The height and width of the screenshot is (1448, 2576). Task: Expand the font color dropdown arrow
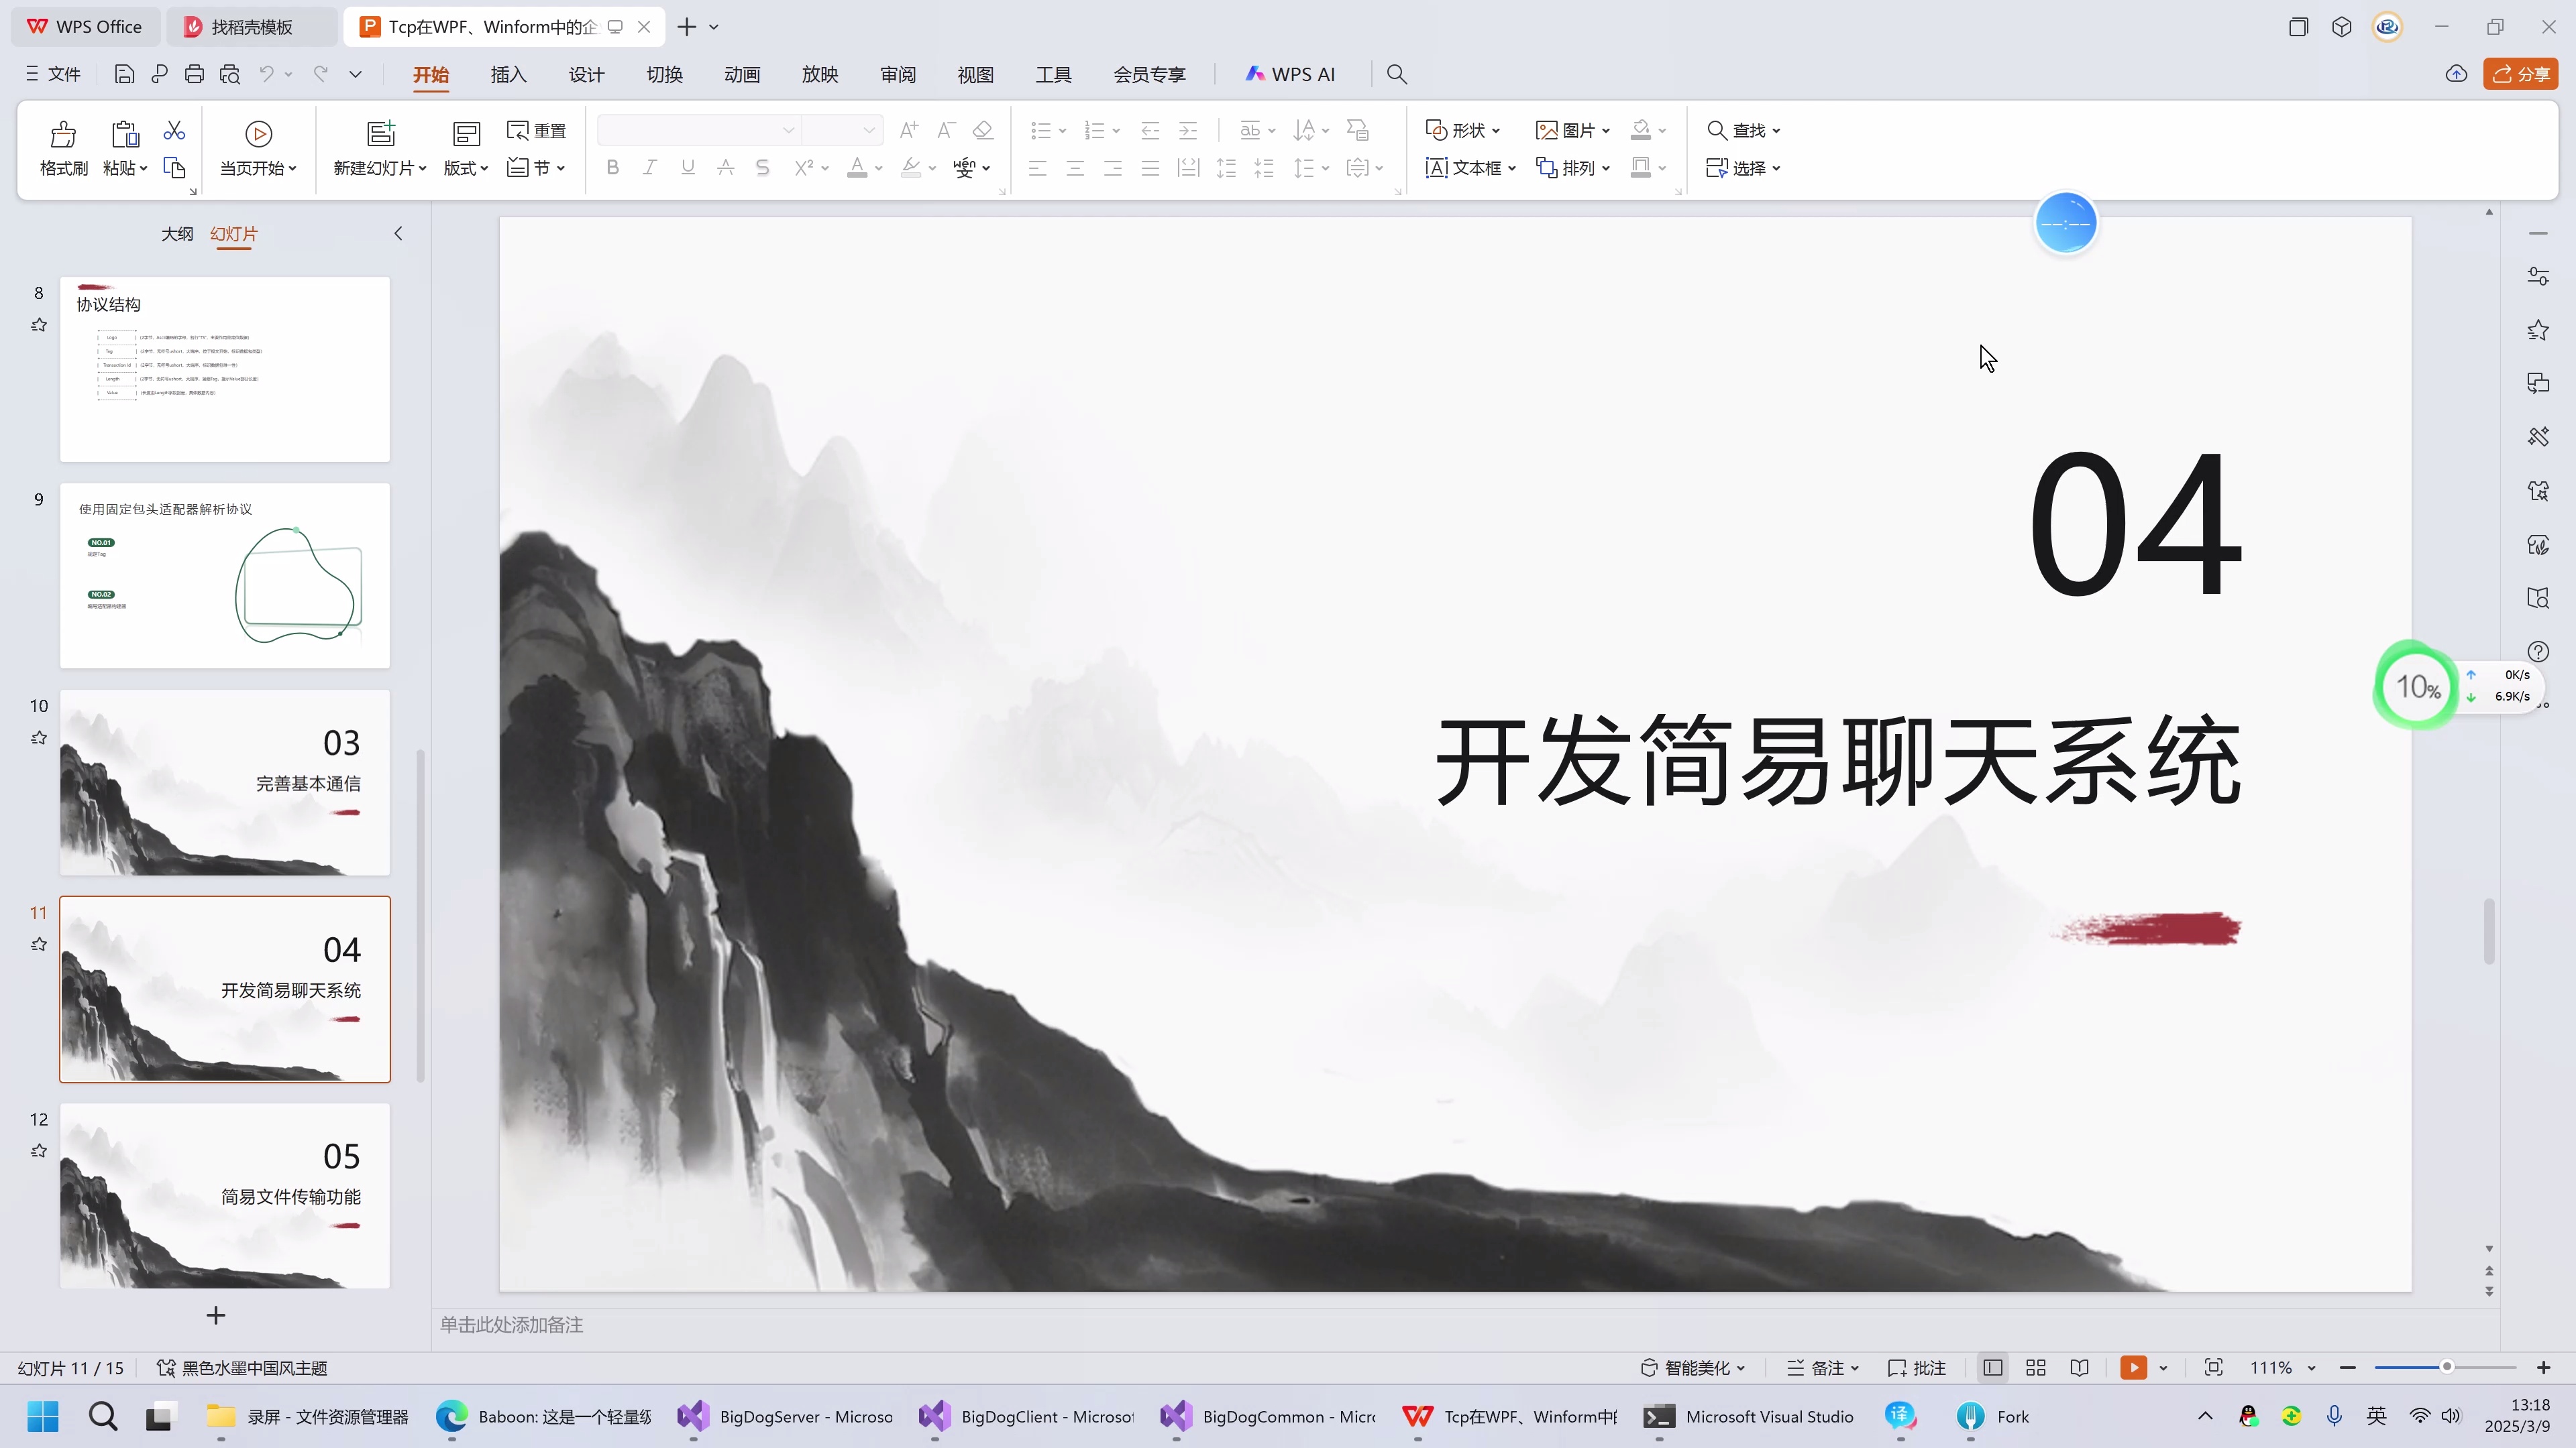tap(879, 168)
